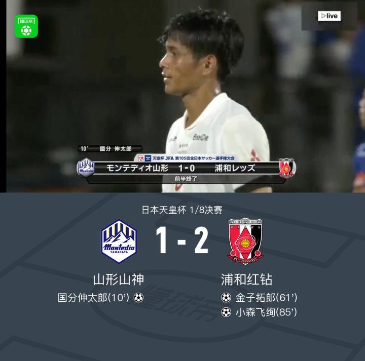Viewport: 365px width, 361px height.
Task: Click the goal ball icon next to 金子拓郎
Action: point(226,298)
